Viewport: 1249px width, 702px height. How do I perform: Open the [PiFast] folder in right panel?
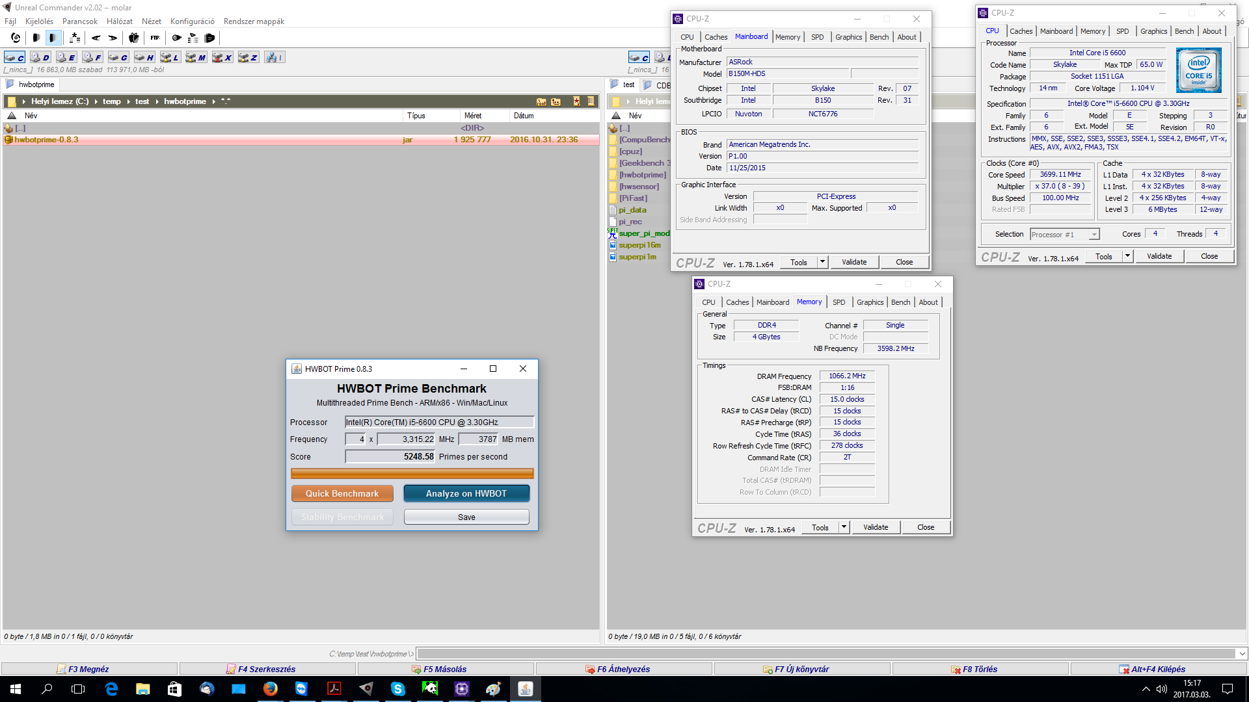pos(633,198)
